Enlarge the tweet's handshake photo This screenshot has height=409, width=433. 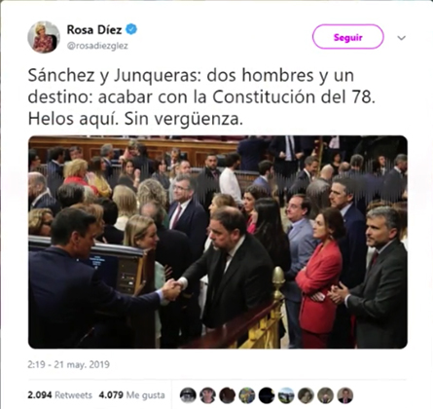coord(218,242)
